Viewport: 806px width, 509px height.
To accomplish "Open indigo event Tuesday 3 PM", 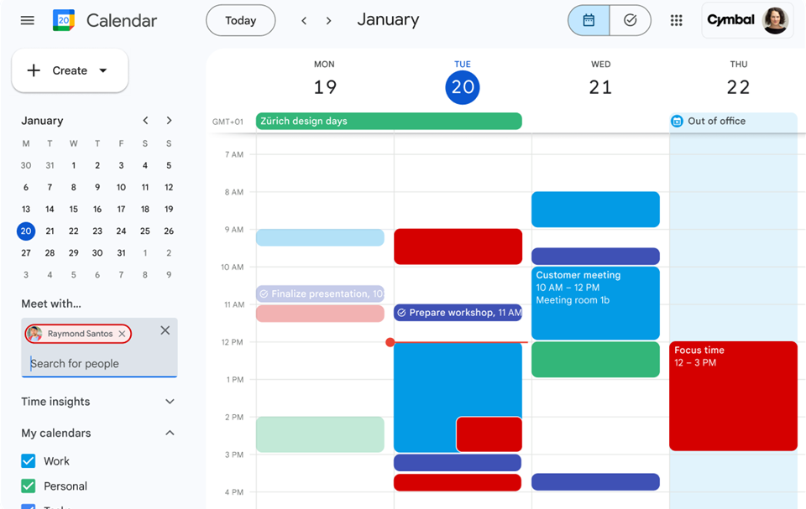I will (x=458, y=463).
